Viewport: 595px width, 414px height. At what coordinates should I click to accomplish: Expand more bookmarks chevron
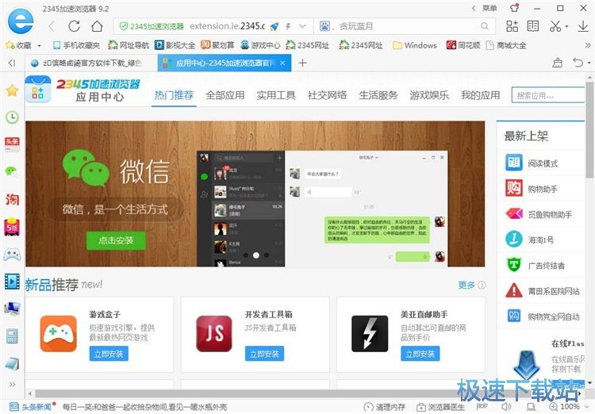[588, 45]
